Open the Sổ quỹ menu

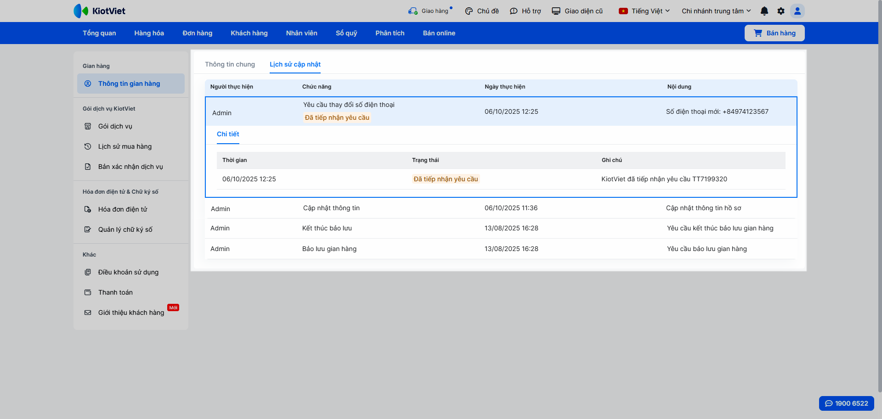point(346,33)
